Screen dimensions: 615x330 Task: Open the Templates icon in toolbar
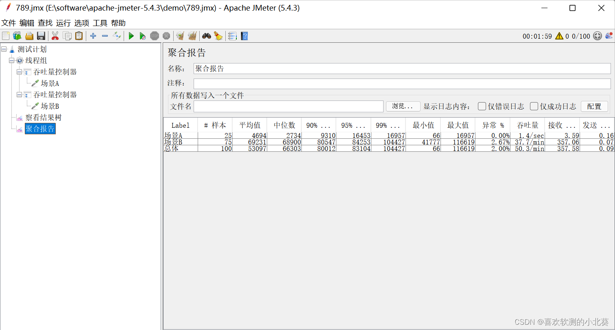point(17,36)
